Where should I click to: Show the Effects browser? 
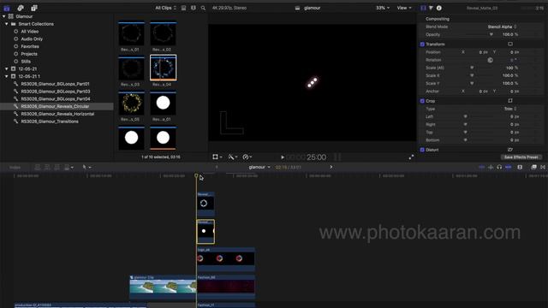[x=533, y=168]
